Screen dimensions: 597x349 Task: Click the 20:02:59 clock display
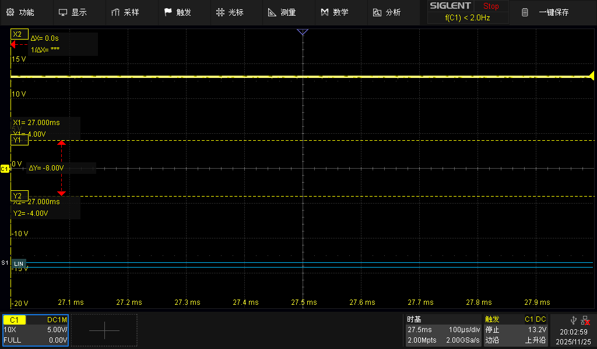tap(574, 332)
